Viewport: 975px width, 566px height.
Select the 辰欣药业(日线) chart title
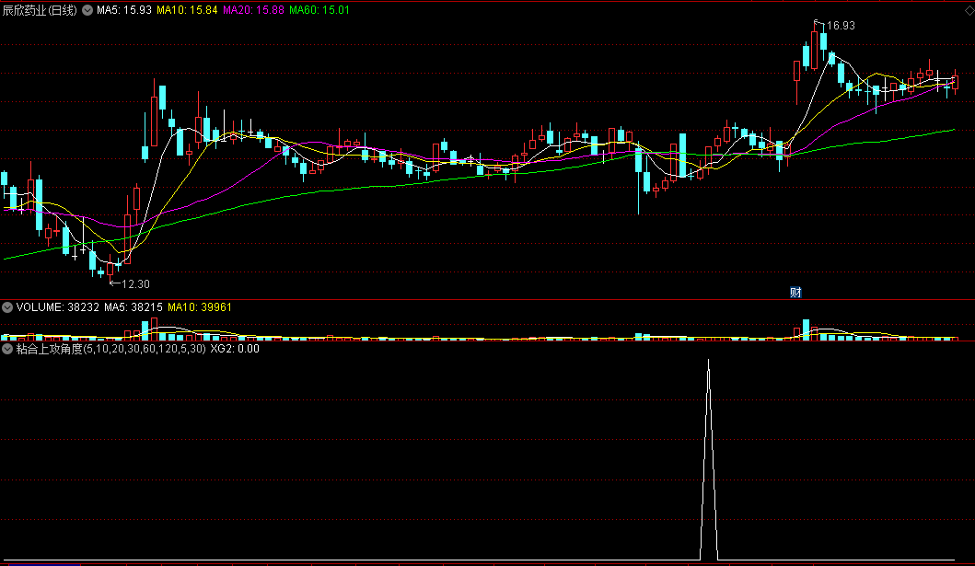coord(40,10)
